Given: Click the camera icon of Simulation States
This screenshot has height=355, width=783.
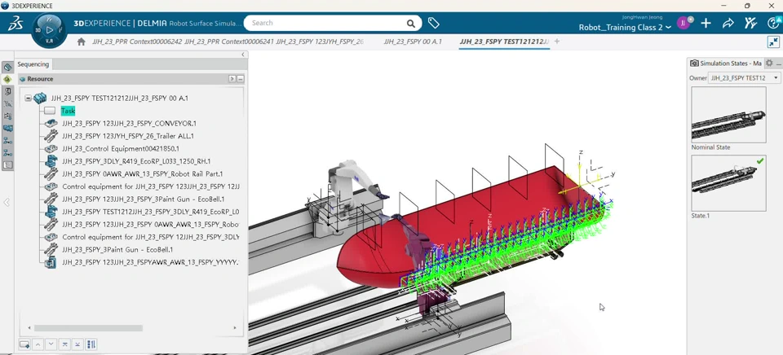Looking at the screenshot, I should pos(694,64).
